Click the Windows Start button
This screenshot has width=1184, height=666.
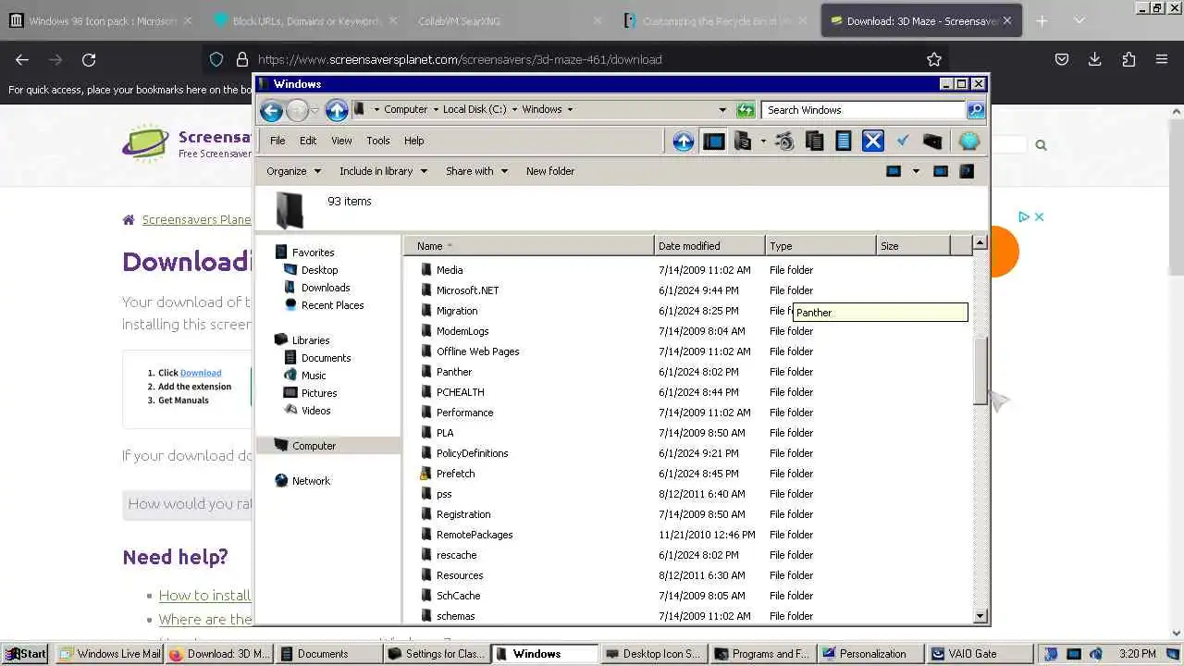coord(25,653)
